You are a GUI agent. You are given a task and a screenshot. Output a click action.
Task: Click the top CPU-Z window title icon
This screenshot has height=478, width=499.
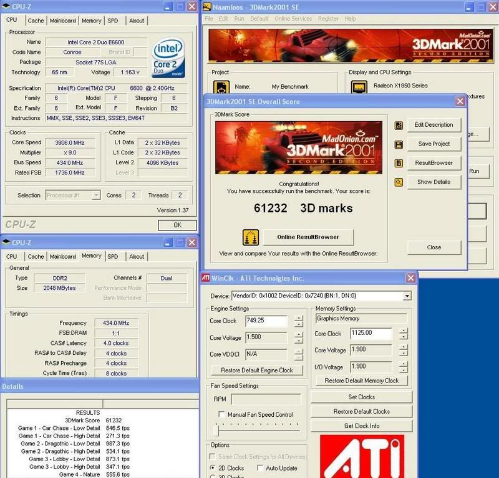[x=6, y=6]
